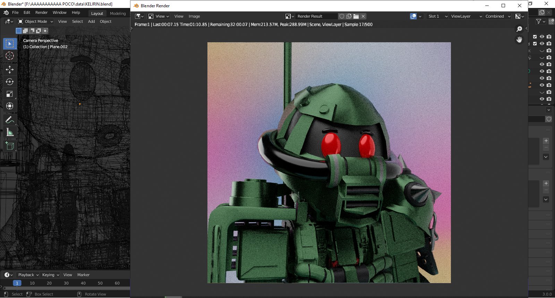
Task: Click the Add Cube tool
Action: (x=10, y=146)
